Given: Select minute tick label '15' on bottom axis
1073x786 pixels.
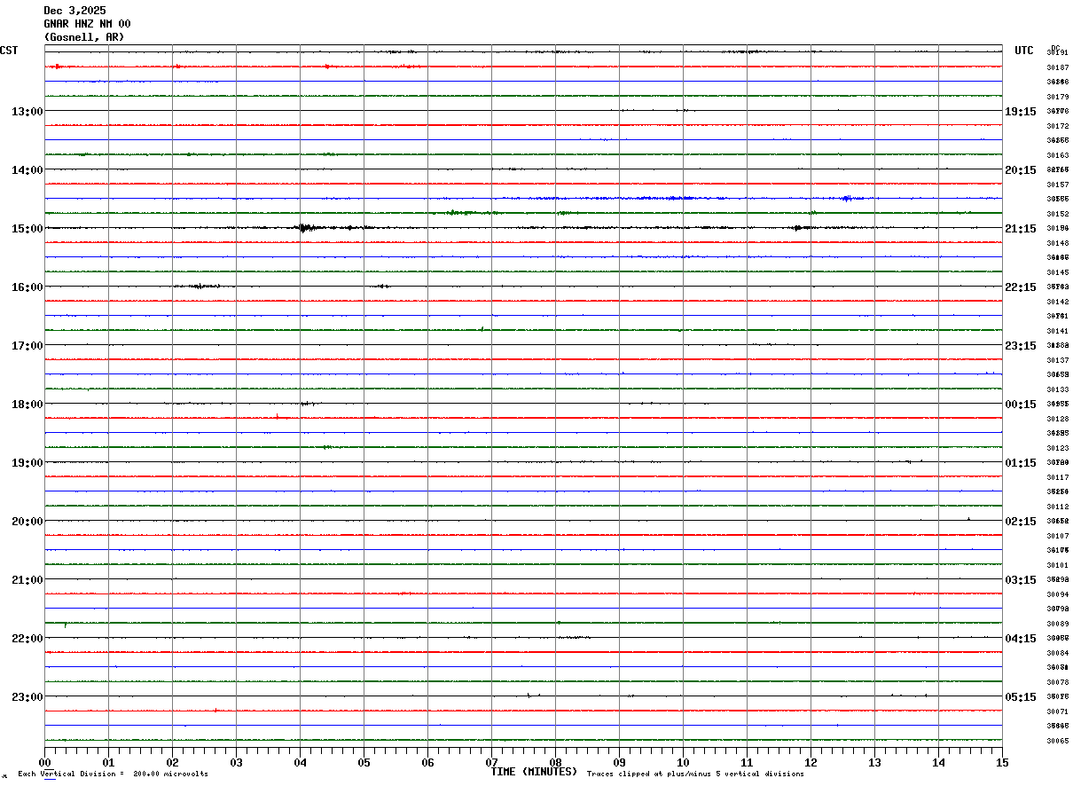Looking at the screenshot, I should pos(1002,762).
